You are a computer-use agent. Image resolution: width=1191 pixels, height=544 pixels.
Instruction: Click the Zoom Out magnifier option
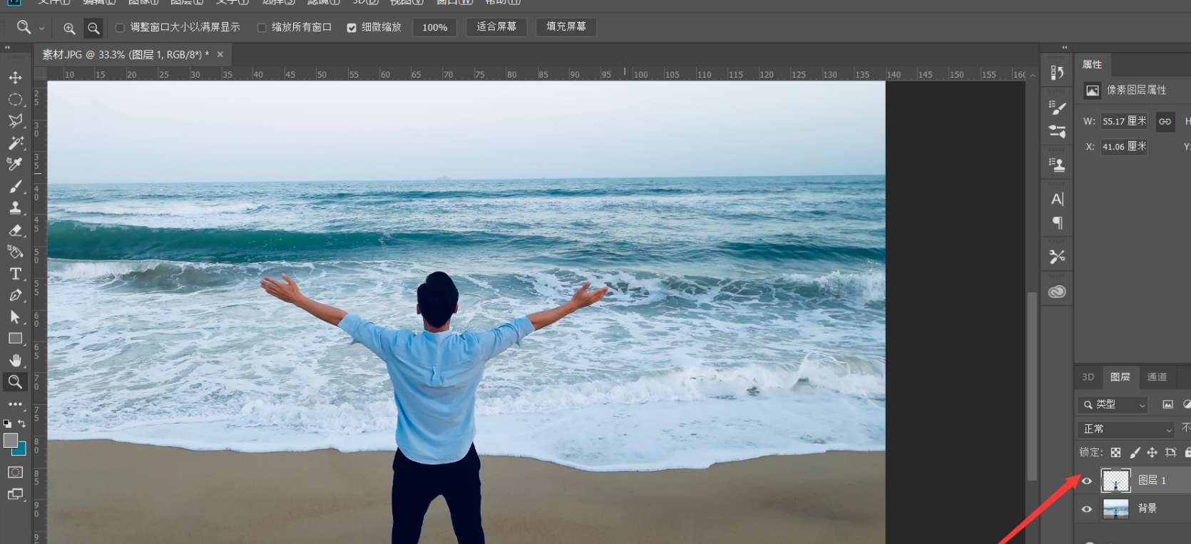click(x=93, y=28)
